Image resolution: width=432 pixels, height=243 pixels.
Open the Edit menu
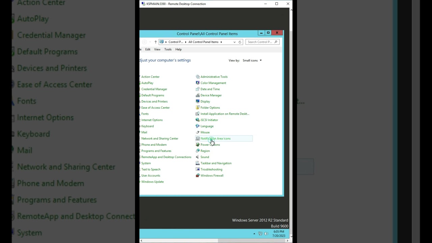[x=148, y=49]
